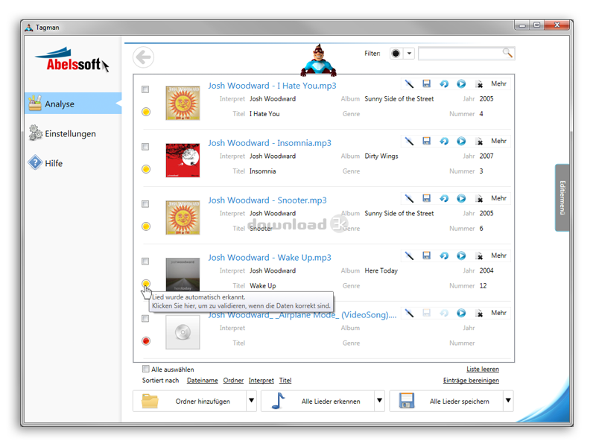This screenshot has height=447, width=596.
Task: Play the song Wake Up.mp3
Action: (x=461, y=256)
